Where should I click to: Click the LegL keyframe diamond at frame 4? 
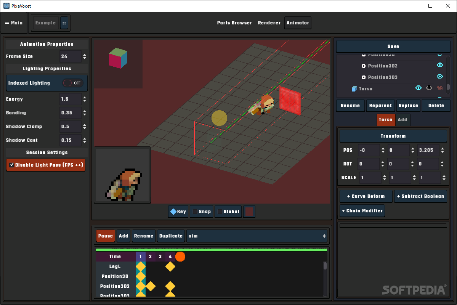[x=170, y=266]
